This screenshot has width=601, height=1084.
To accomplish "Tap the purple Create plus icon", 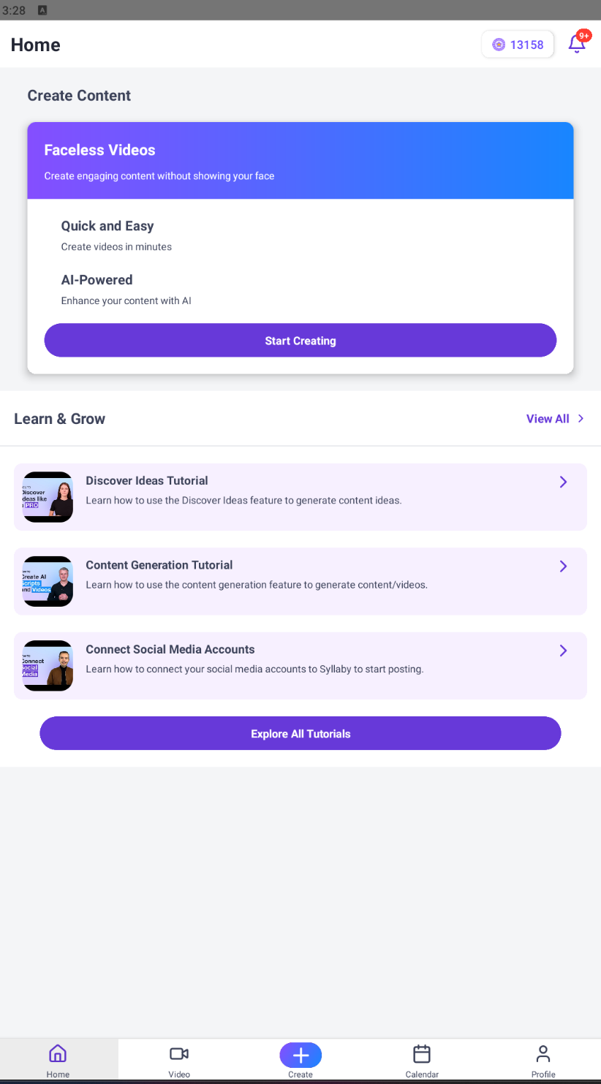I will click(x=300, y=1055).
